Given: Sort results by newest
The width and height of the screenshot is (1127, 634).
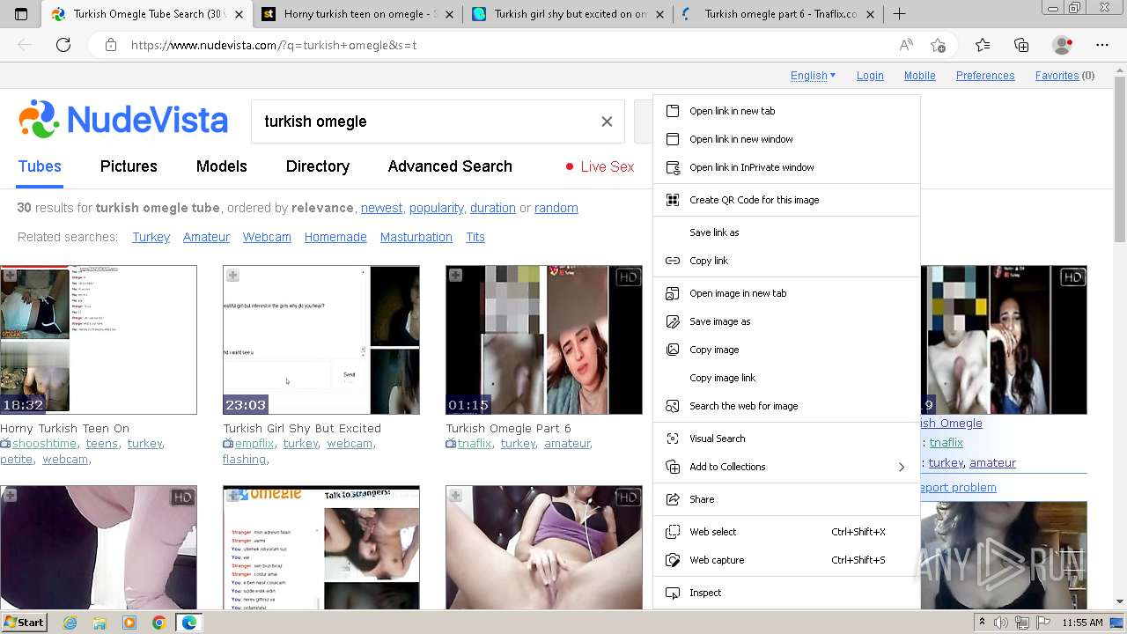Looking at the screenshot, I should point(381,208).
